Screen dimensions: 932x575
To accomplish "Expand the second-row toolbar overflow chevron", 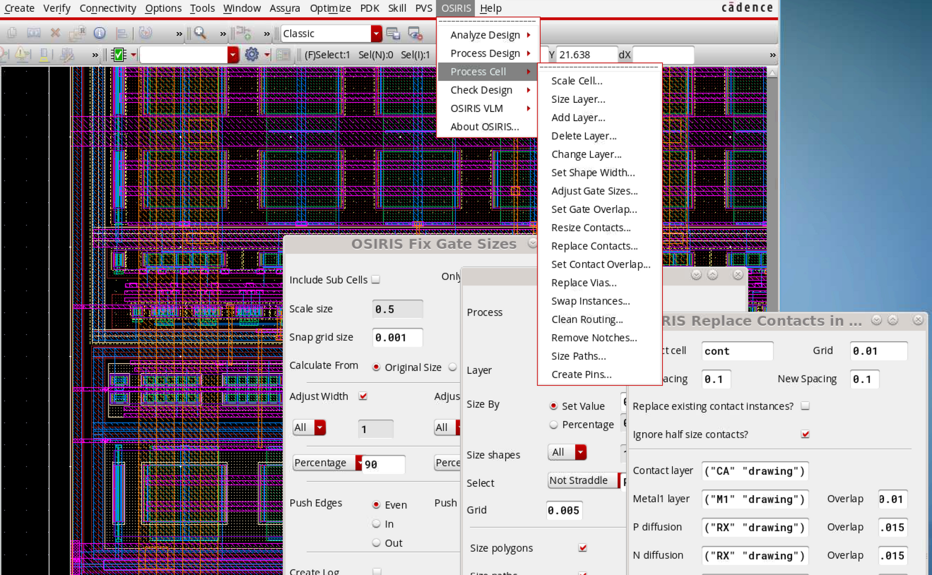I will coord(95,55).
